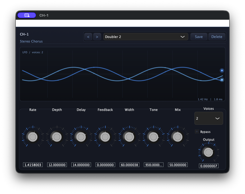
Task: Click the purple display icon in the title bar
Action: coord(26,15)
